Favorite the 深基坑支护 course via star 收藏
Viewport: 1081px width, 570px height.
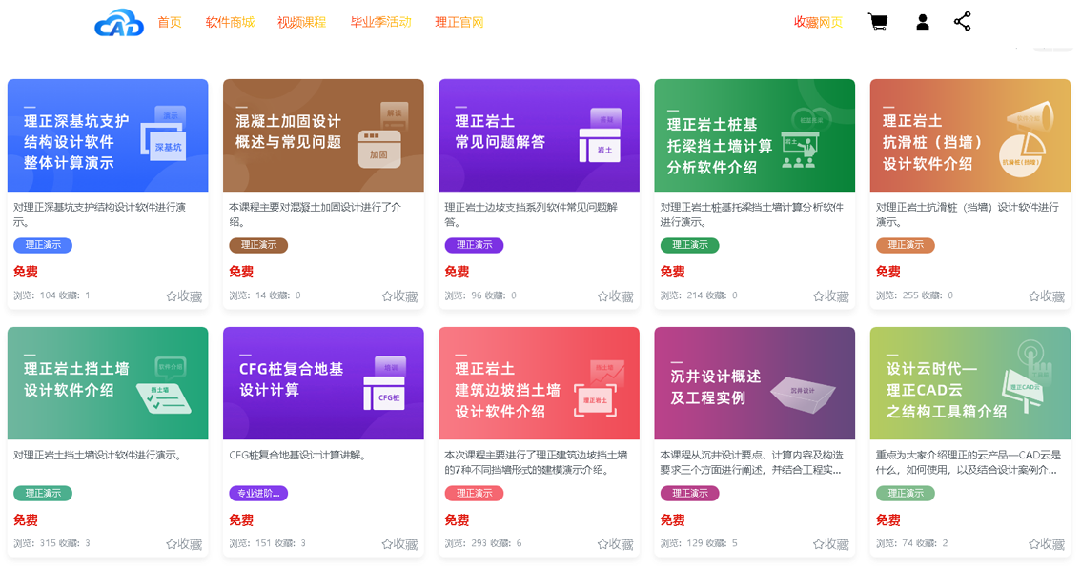pos(184,296)
